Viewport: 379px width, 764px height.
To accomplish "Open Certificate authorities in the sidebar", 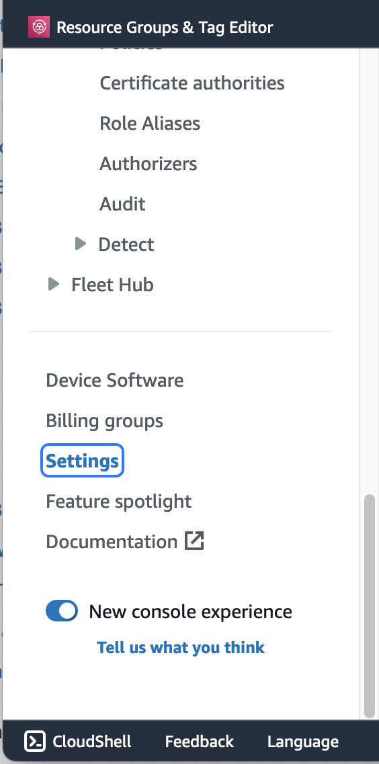I will coord(192,83).
